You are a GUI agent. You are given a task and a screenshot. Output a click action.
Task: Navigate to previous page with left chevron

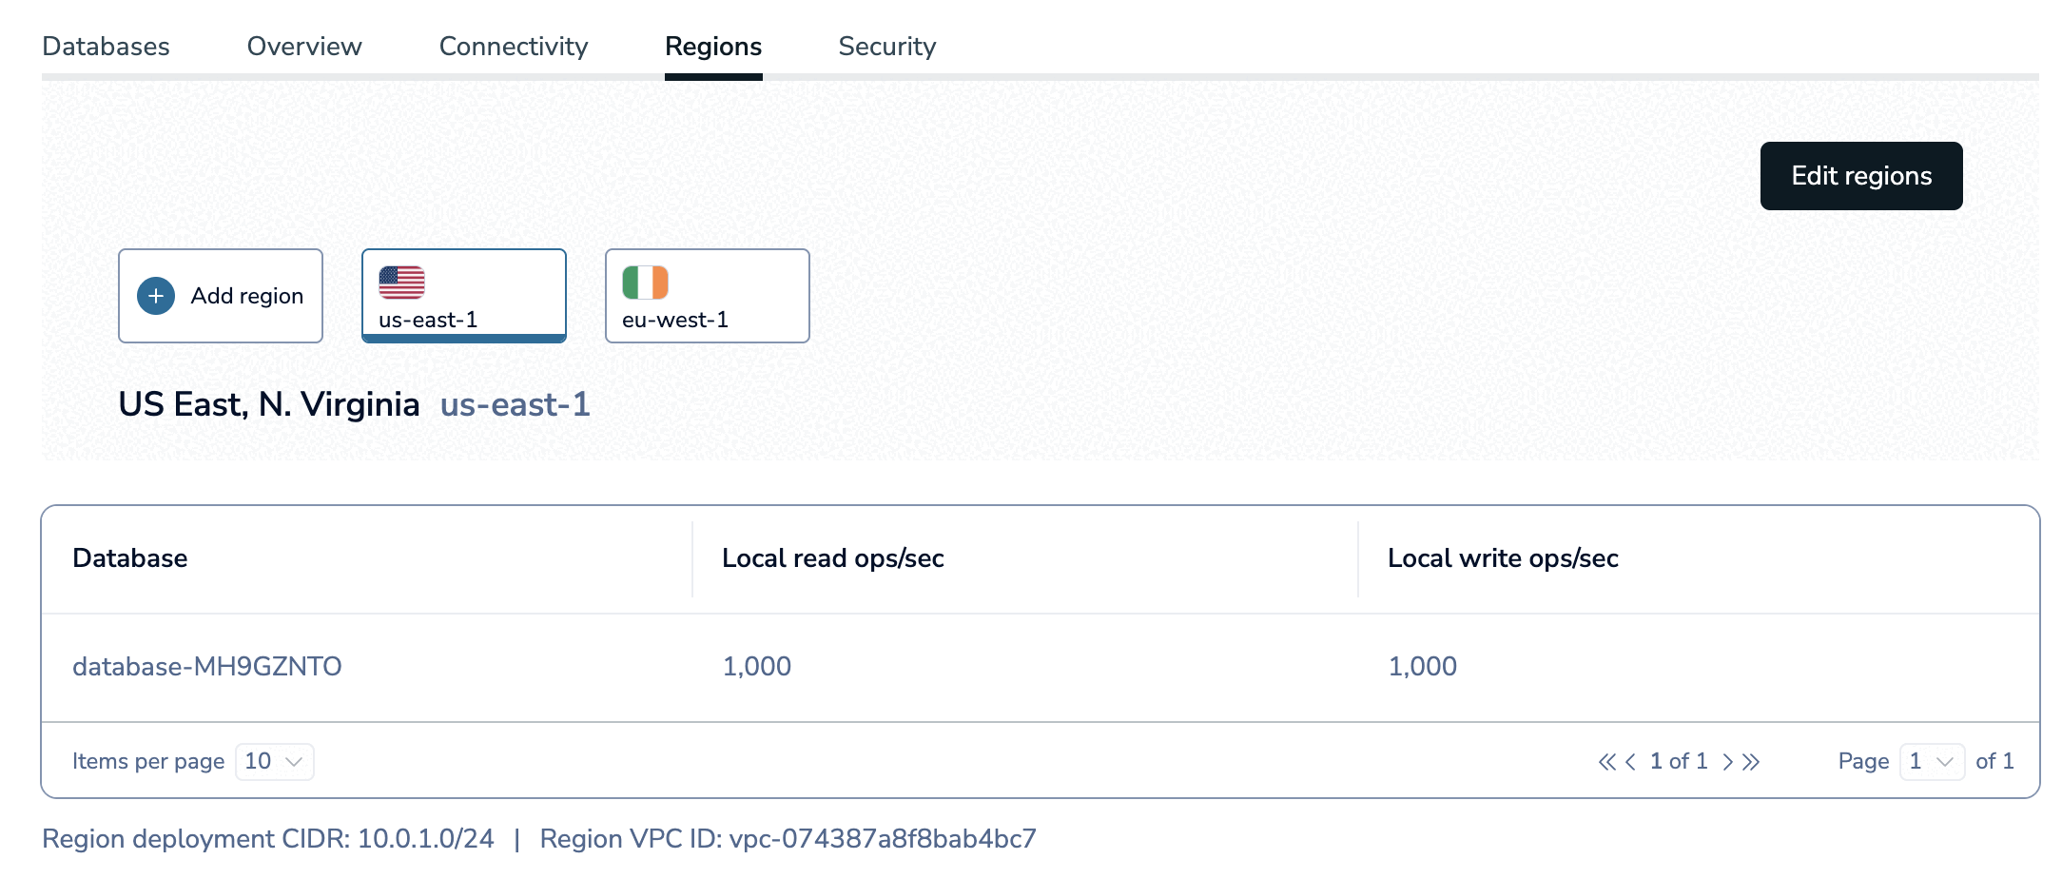1630,761
